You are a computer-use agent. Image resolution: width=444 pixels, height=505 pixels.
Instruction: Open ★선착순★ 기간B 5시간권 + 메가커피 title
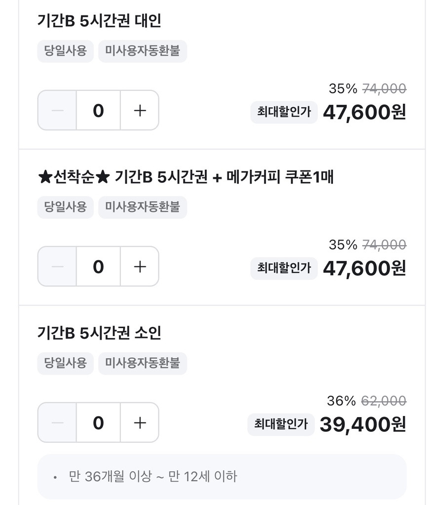tap(185, 177)
